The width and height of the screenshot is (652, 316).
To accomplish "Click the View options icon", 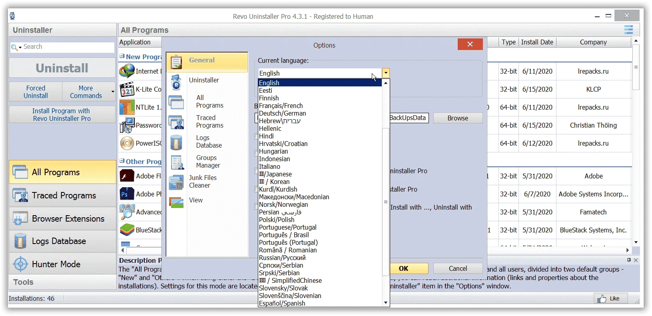I will (176, 202).
